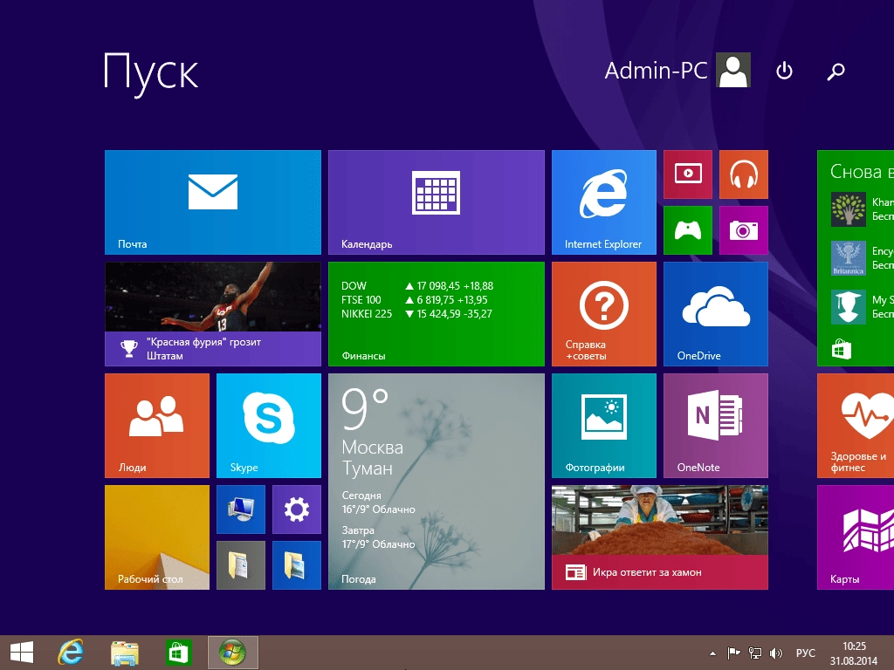894x670 pixels.
Task: Open the Почта mail tile
Action: point(213,202)
